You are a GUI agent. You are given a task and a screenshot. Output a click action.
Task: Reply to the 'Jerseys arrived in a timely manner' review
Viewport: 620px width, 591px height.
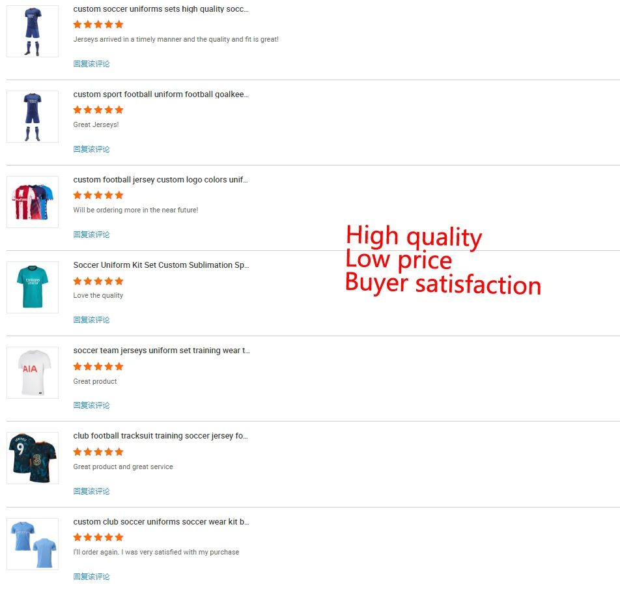(91, 64)
